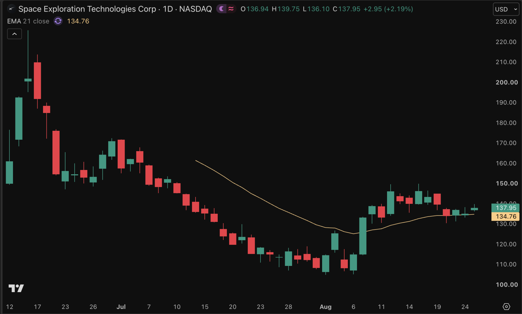Open the USD currency dropdown

coord(506,9)
